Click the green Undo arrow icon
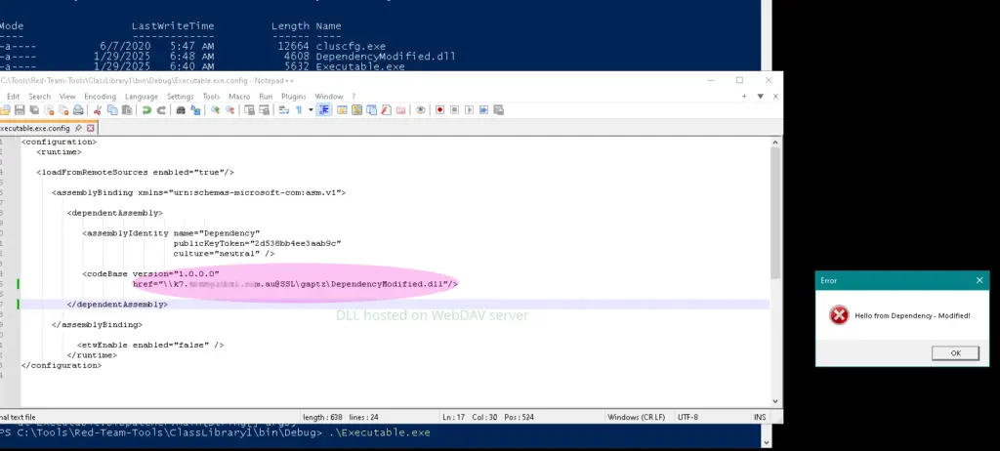The width and height of the screenshot is (1000, 451). coord(146,110)
